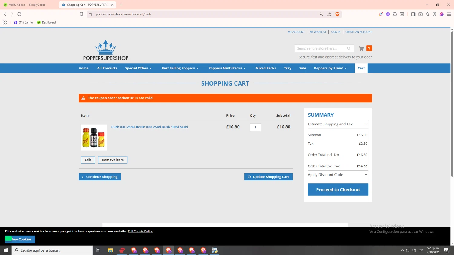
Task: Close the Shopping Cart tab
Action: click(112, 5)
